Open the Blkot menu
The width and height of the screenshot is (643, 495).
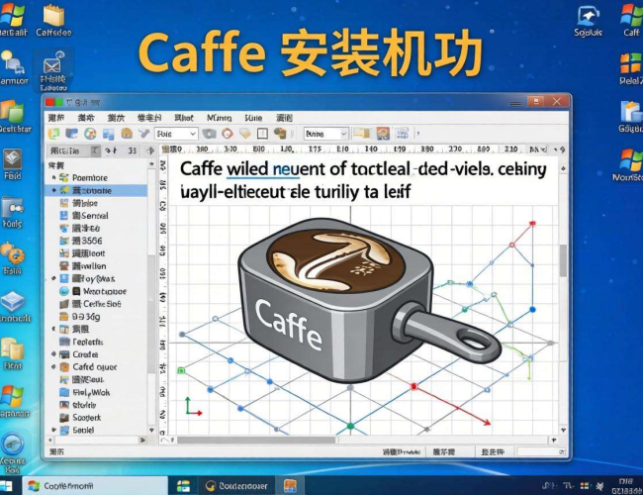point(184,118)
